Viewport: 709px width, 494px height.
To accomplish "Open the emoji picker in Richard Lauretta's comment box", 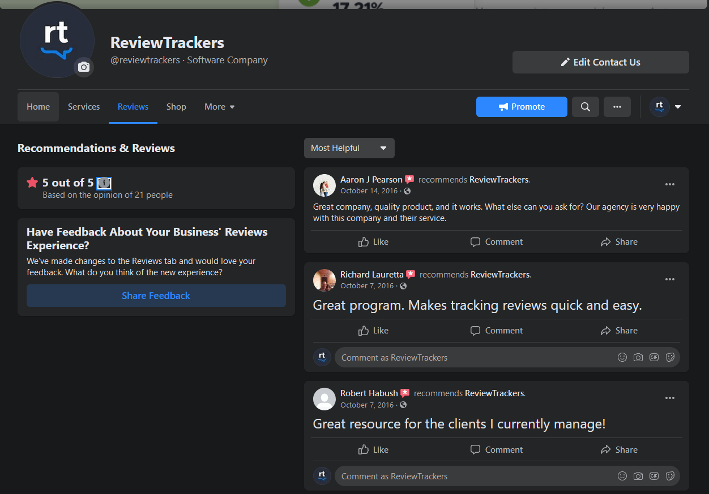I will click(x=622, y=357).
